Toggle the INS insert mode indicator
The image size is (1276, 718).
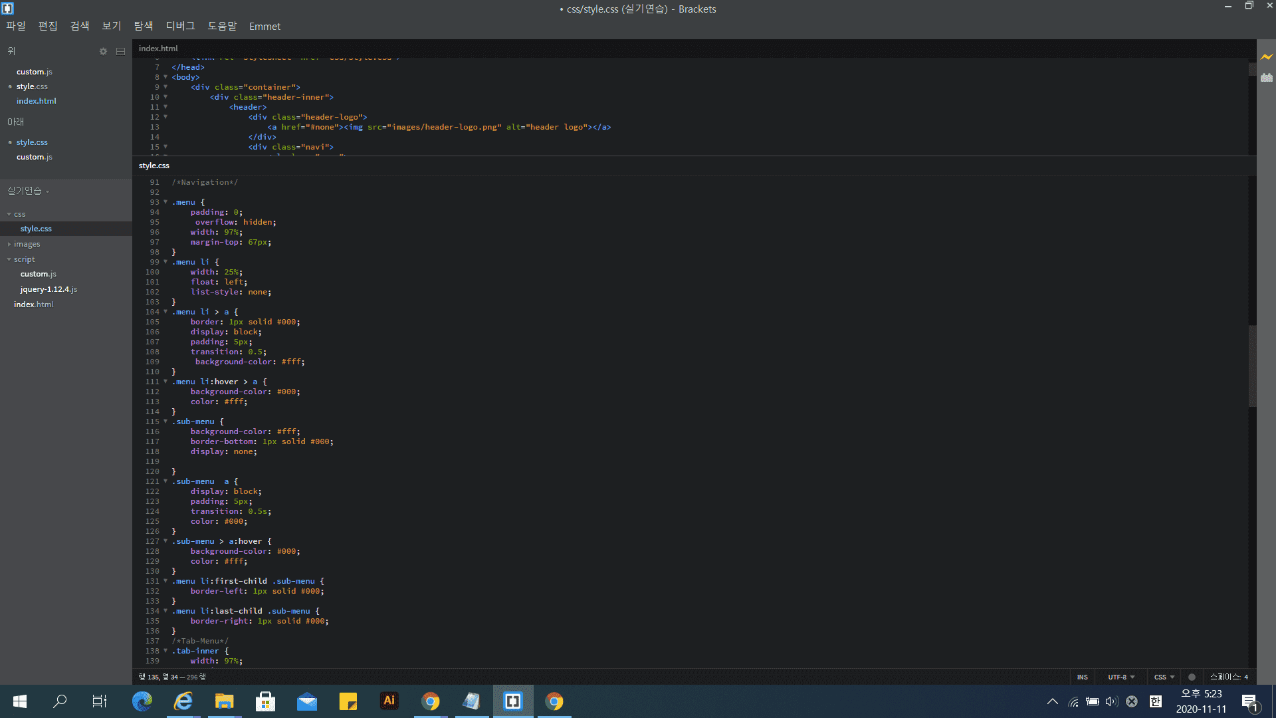pos(1082,677)
